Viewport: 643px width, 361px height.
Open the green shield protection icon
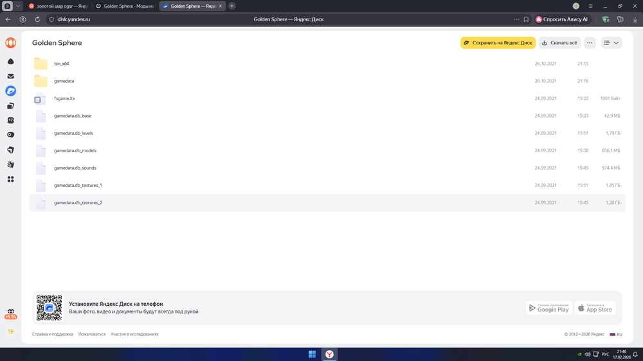point(605,19)
